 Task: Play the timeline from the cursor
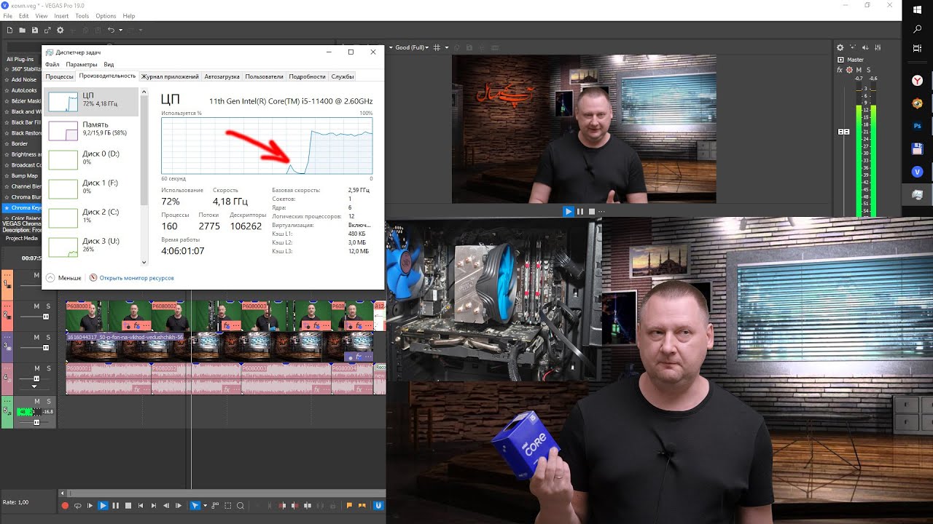(x=103, y=505)
